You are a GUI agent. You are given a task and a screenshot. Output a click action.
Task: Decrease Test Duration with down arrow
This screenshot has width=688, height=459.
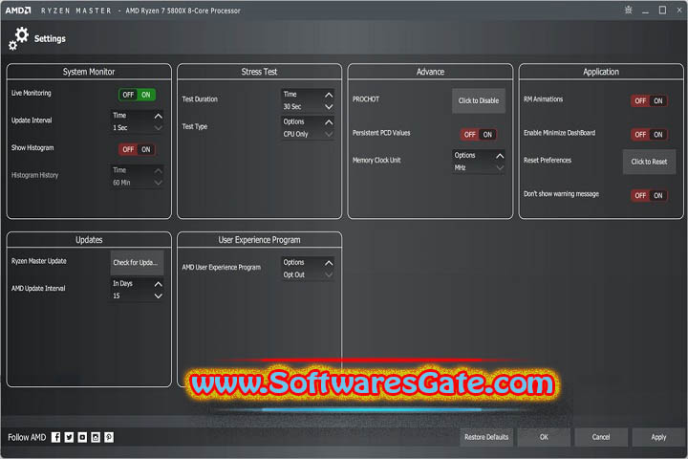coord(329,107)
